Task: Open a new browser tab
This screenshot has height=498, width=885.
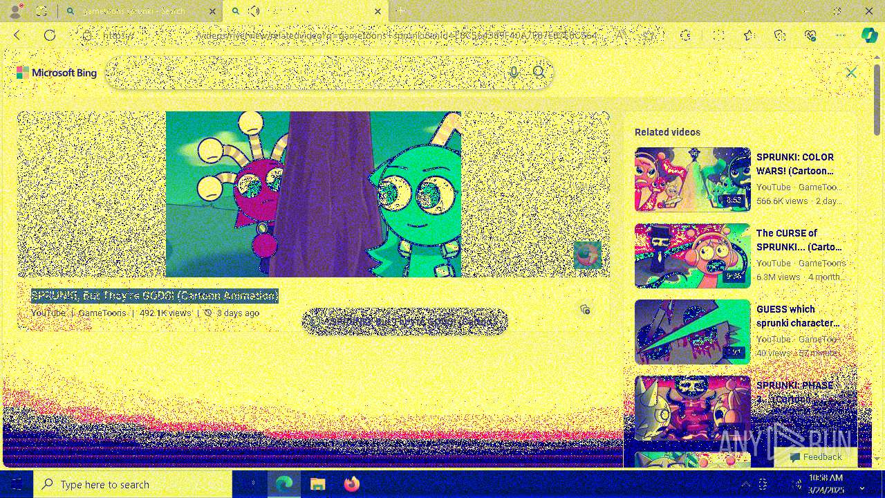Action: click(x=400, y=11)
